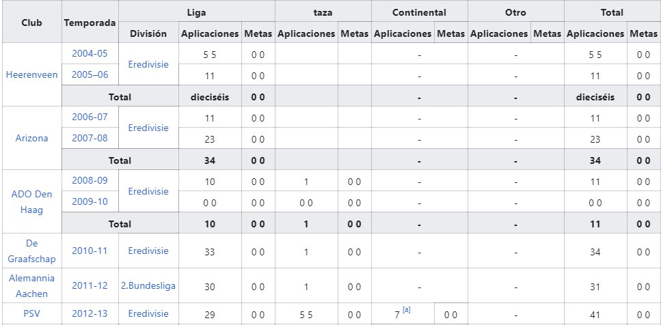The height and width of the screenshot is (325, 661).
Task: Click the 2008-09 season link
Action: (x=90, y=180)
